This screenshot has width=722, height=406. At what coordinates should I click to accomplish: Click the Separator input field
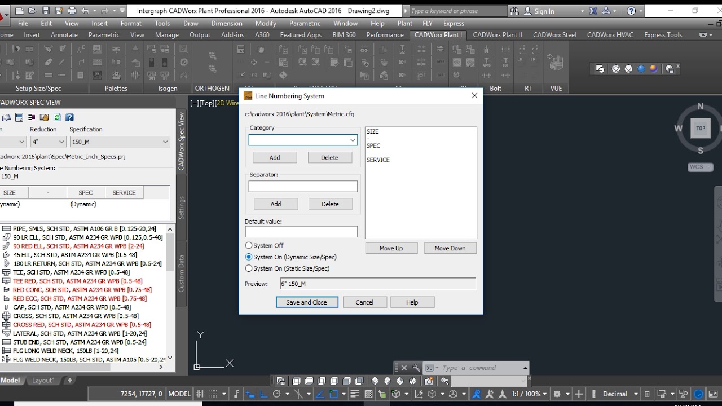click(x=303, y=186)
